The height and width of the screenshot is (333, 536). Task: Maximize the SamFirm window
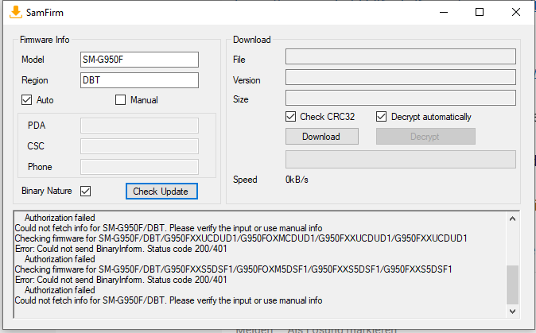(x=480, y=12)
